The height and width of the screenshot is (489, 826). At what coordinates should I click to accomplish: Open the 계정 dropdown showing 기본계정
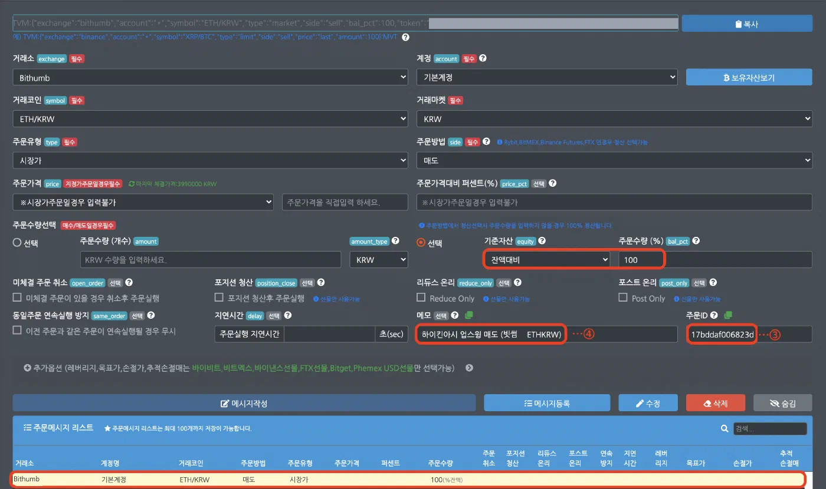tap(547, 77)
